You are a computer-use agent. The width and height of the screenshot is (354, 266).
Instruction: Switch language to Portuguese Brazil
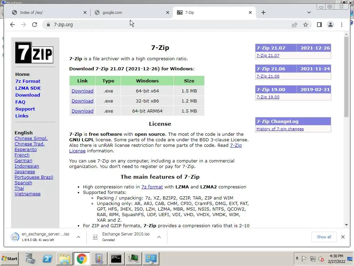click(x=34, y=177)
